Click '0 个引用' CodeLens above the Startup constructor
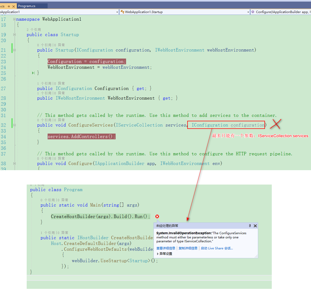 (x=44, y=45)
